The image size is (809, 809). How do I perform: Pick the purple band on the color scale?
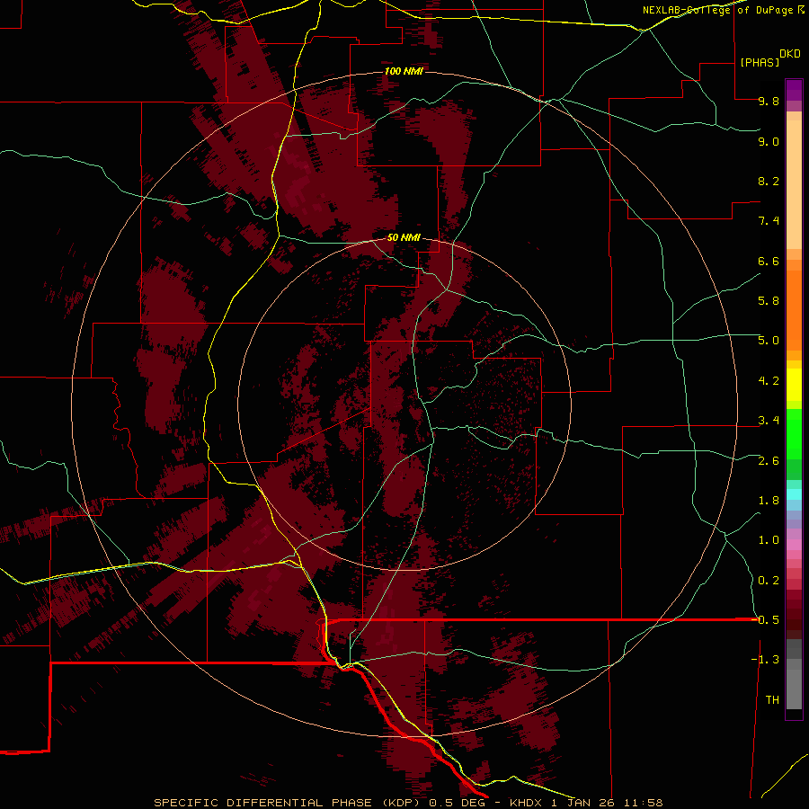794,90
